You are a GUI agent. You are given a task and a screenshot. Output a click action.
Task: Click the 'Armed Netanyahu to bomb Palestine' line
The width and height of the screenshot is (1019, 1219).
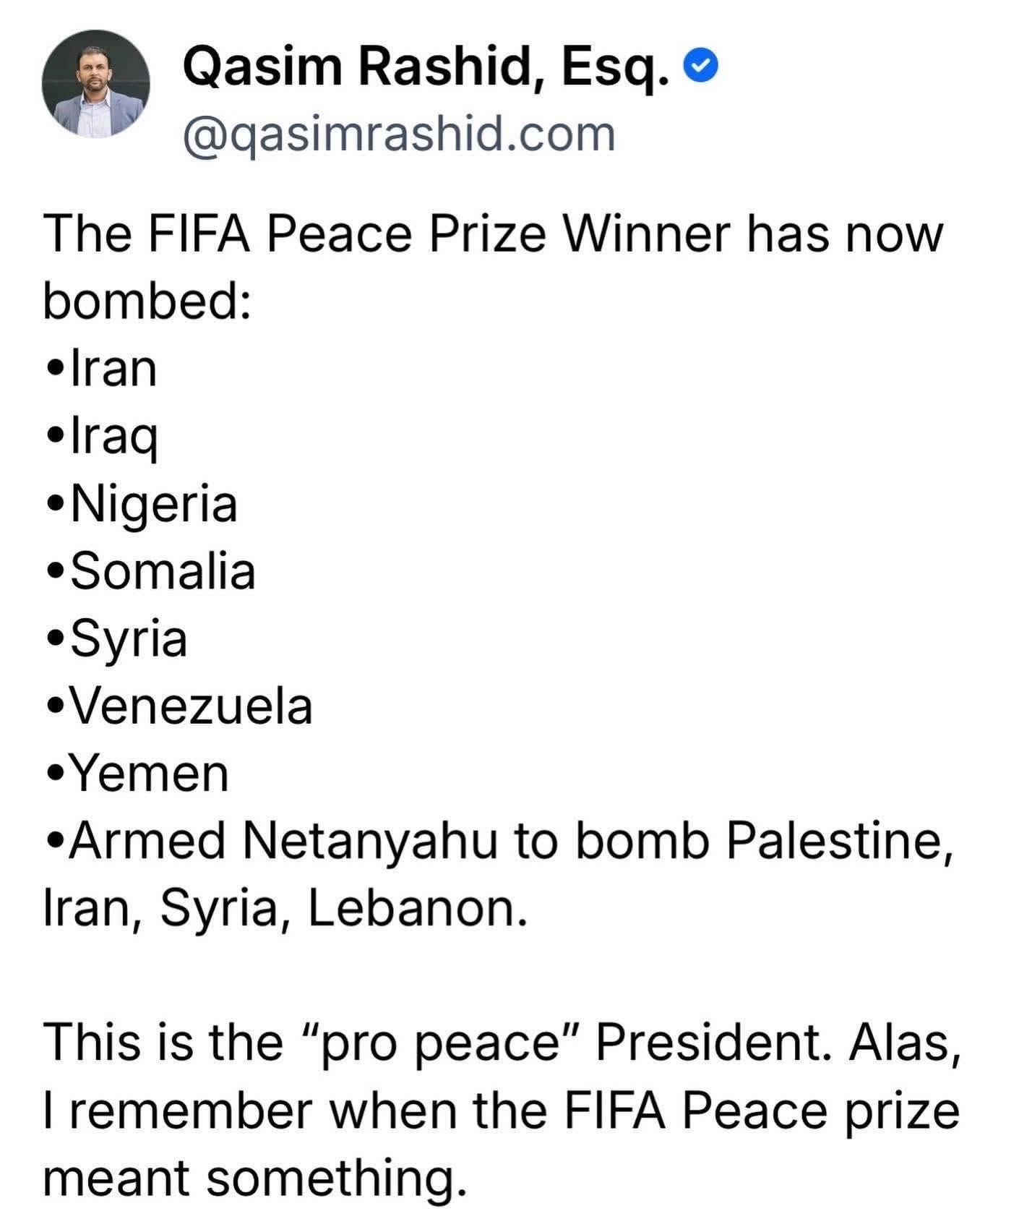510,840
